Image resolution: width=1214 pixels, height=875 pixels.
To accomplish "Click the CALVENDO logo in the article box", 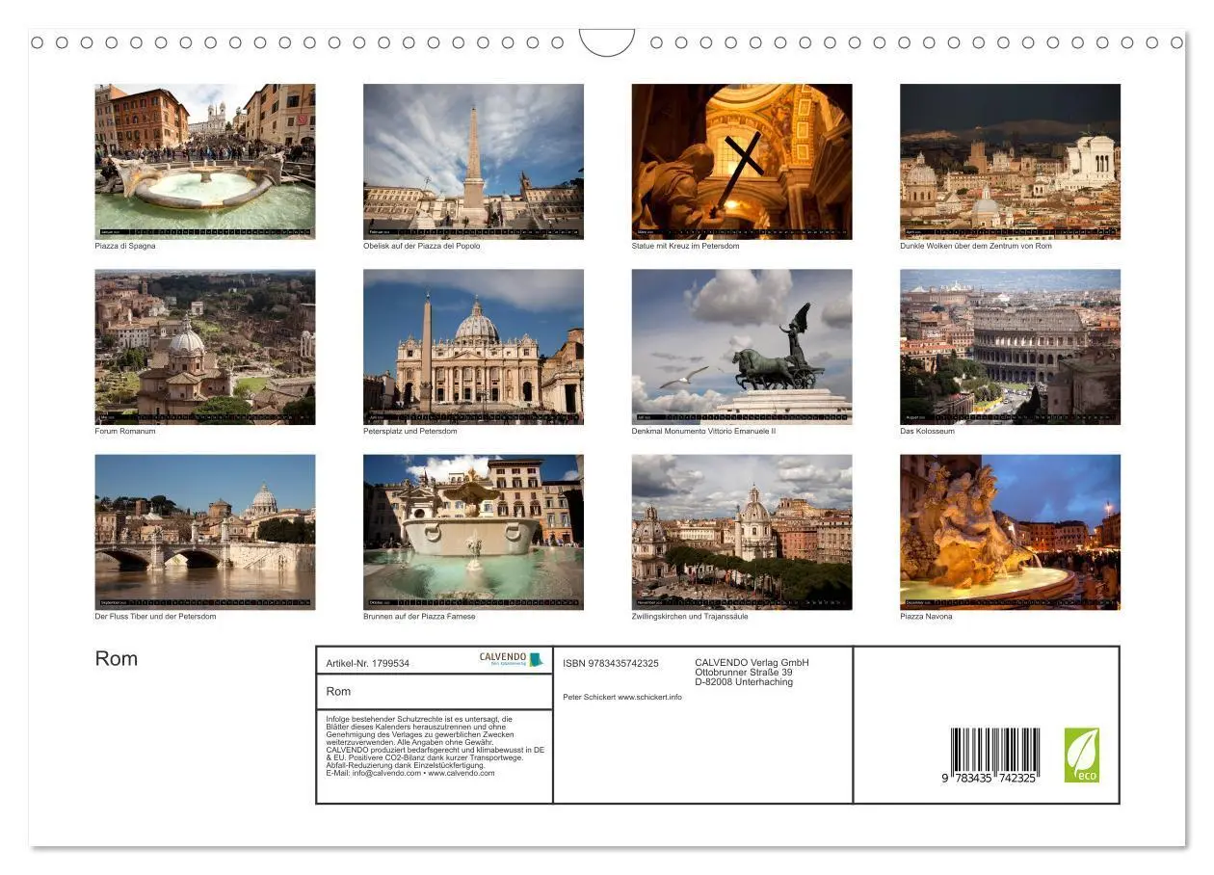I will tap(512, 660).
